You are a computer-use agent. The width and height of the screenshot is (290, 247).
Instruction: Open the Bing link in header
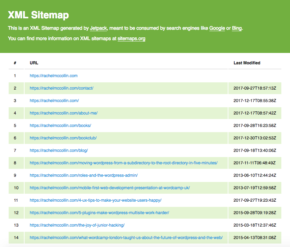click(237, 28)
